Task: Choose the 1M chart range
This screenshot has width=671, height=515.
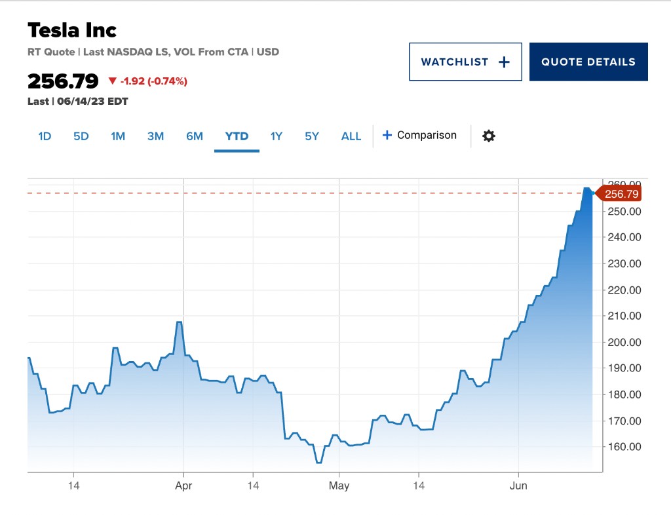Action: point(118,136)
